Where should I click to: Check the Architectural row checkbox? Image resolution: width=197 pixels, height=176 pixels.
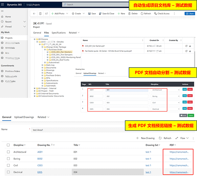point(8,152)
